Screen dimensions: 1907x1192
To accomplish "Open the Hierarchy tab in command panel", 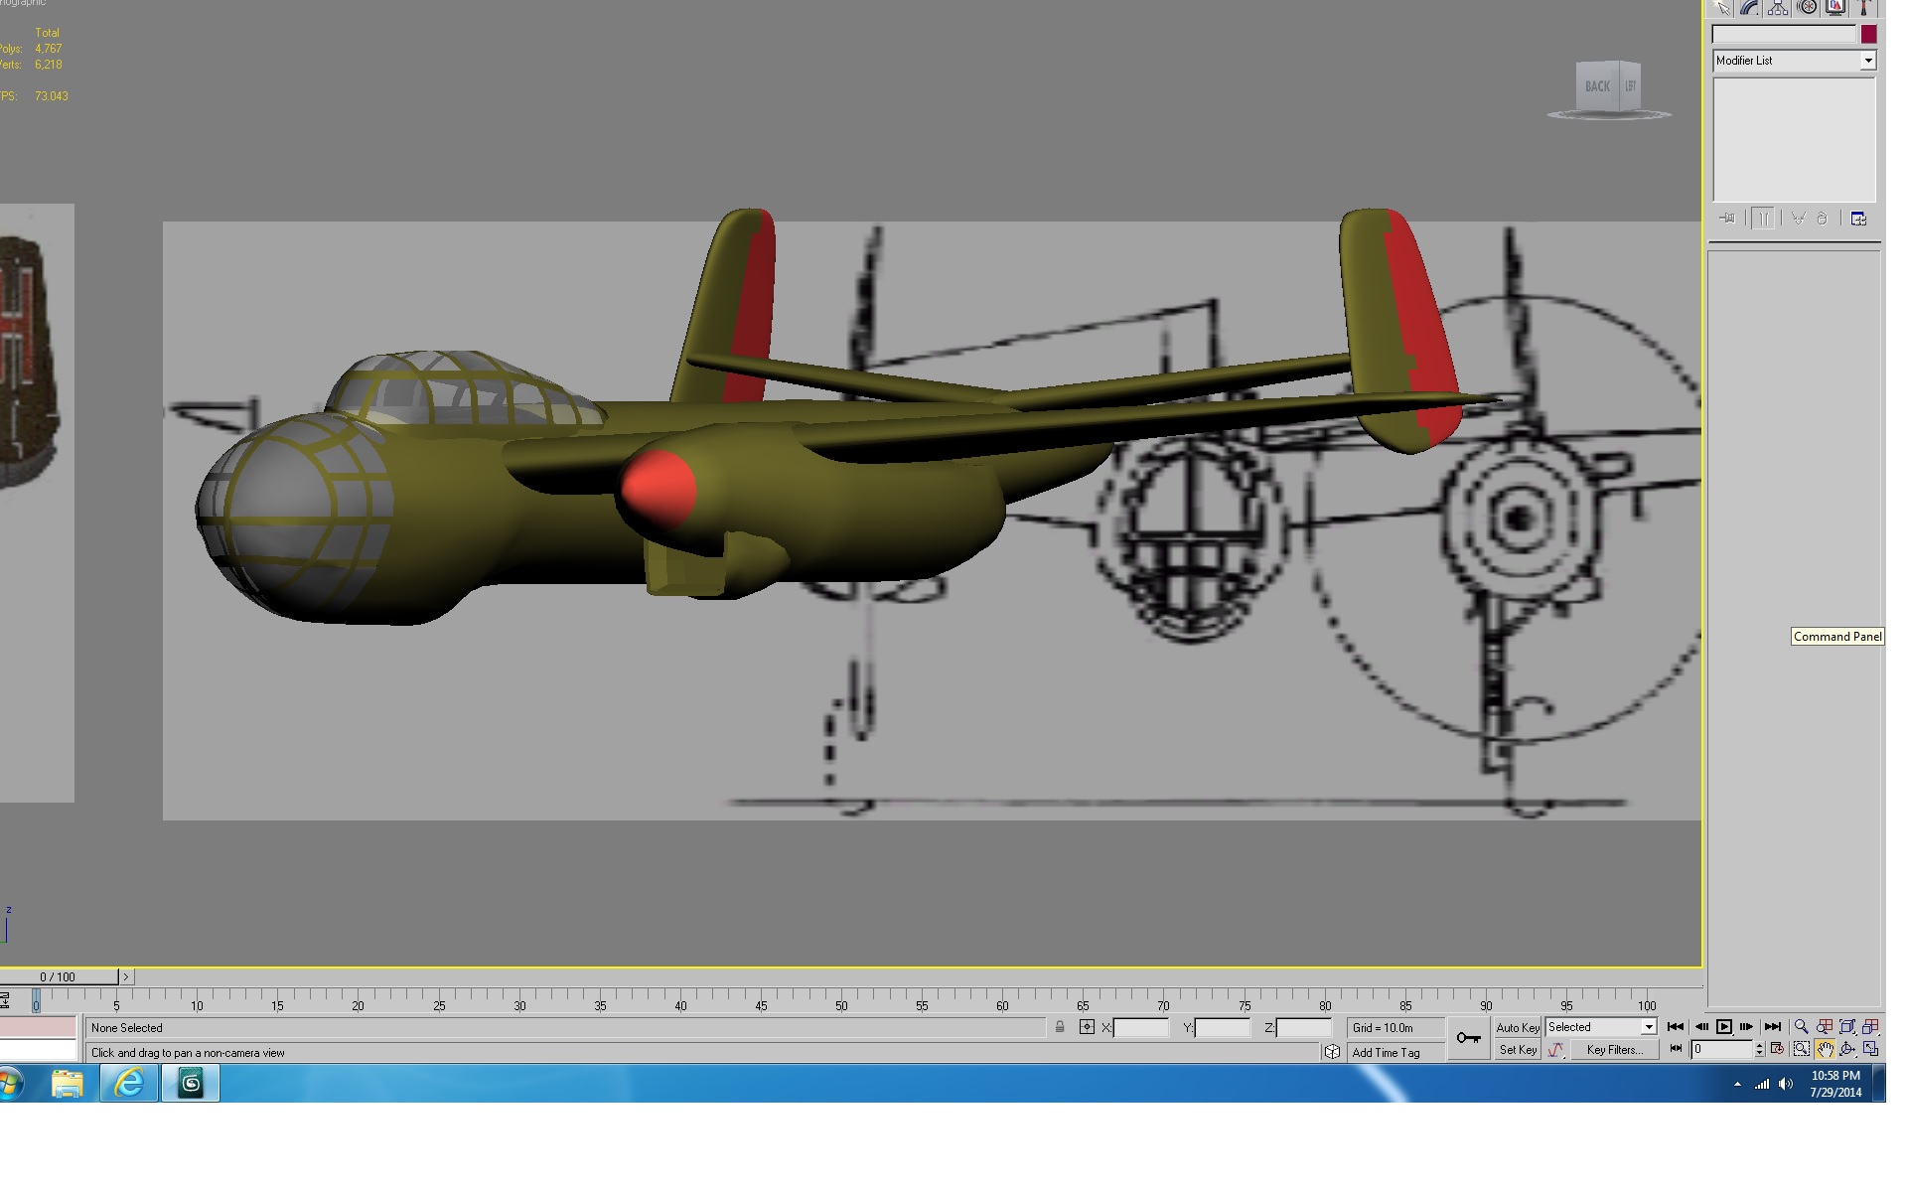I will point(1778,8).
